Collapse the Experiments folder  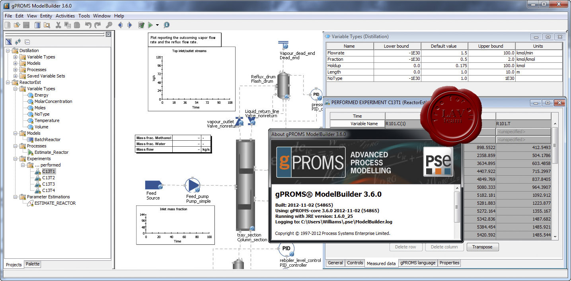tap(16, 159)
